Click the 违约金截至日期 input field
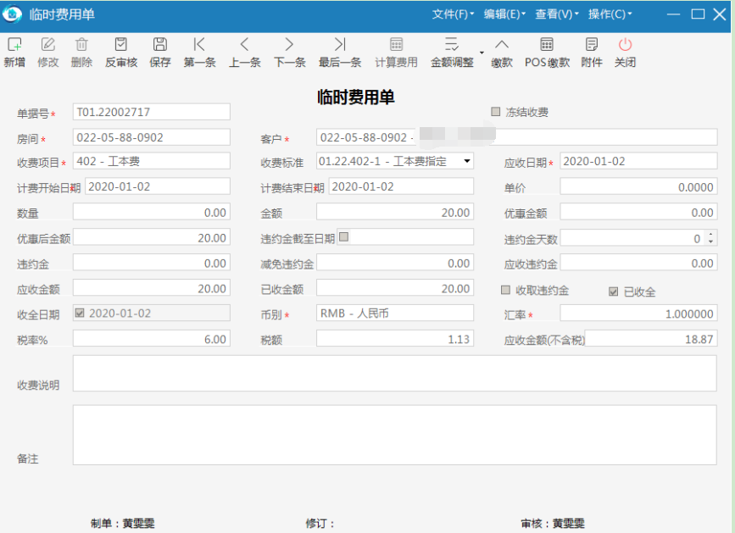 (x=405, y=237)
